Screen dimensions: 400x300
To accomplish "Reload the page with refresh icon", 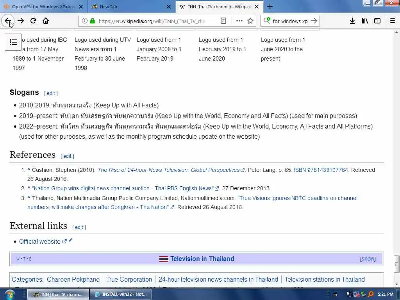I will pos(34,21).
